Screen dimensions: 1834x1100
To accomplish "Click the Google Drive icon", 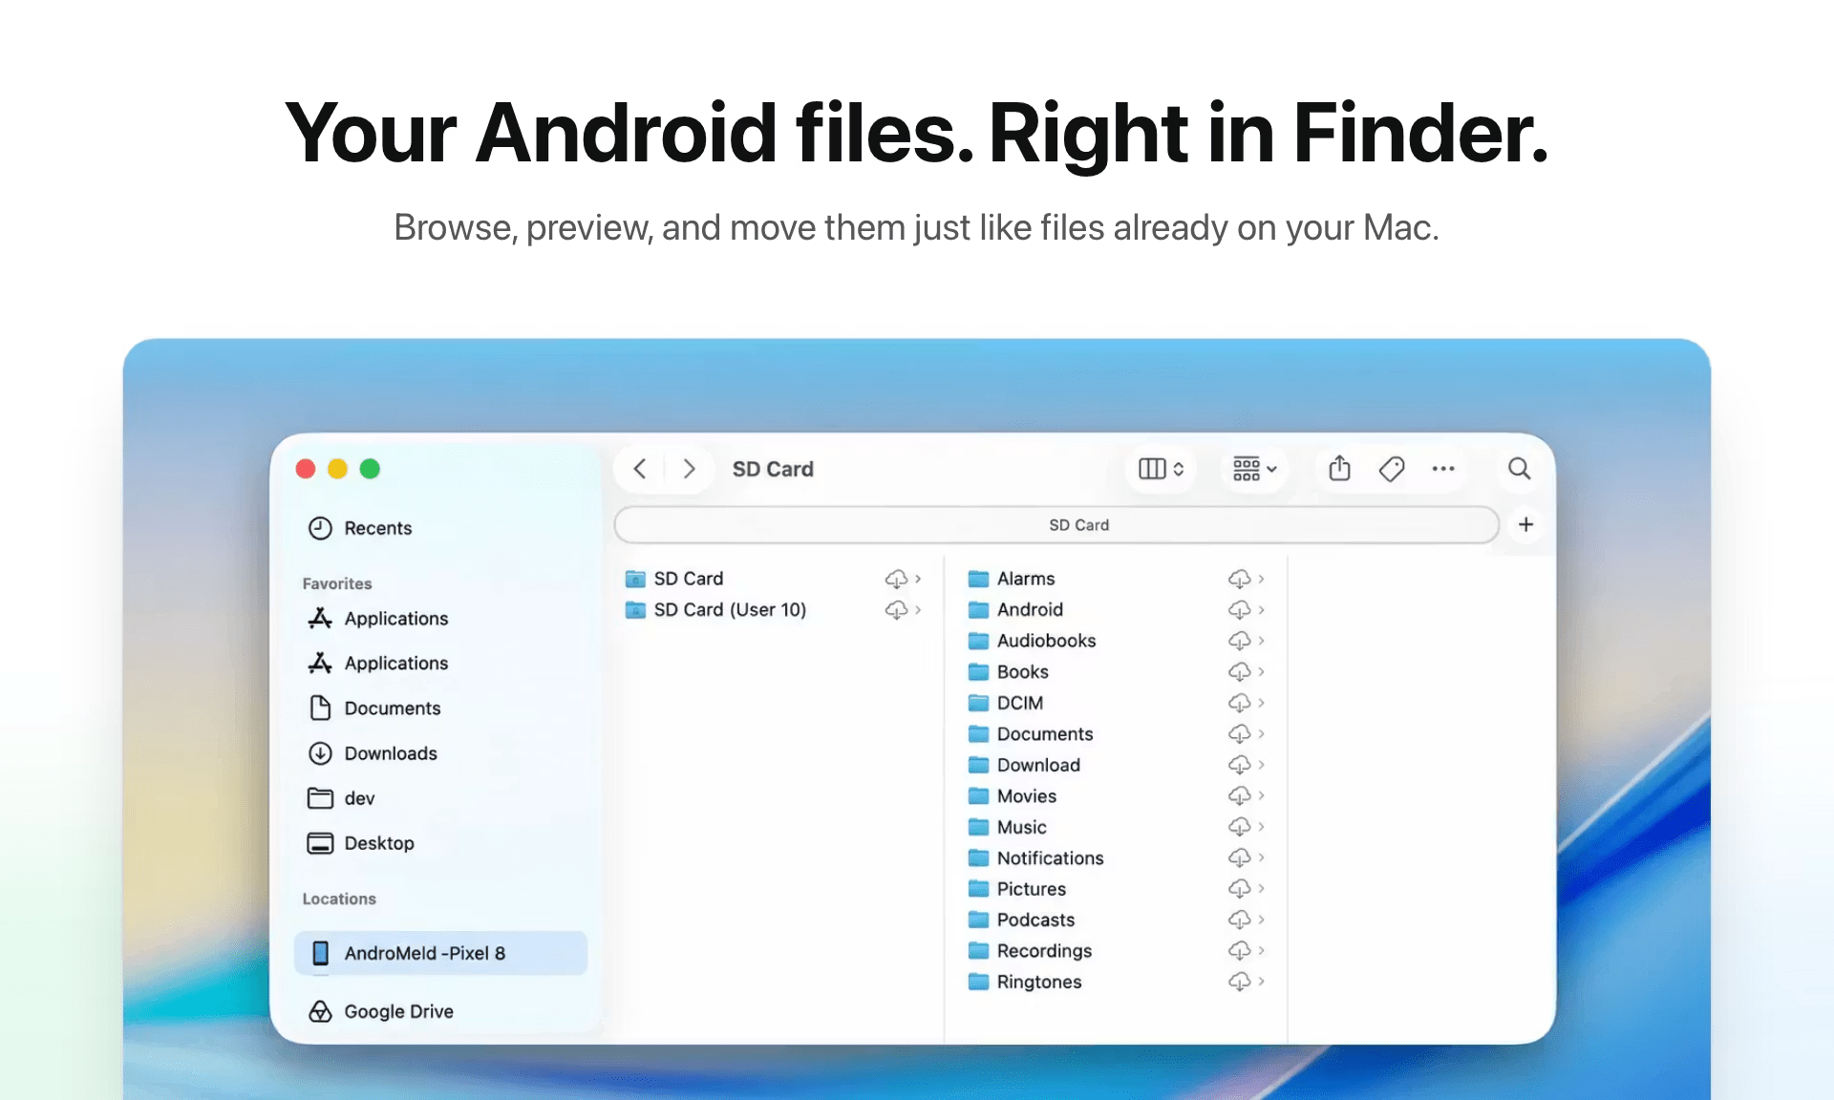I will (x=320, y=1011).
